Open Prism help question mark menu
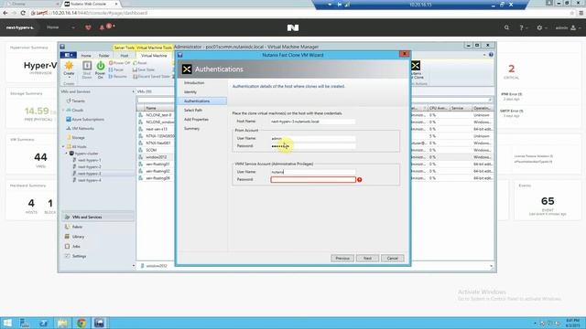 pos(523,27)
